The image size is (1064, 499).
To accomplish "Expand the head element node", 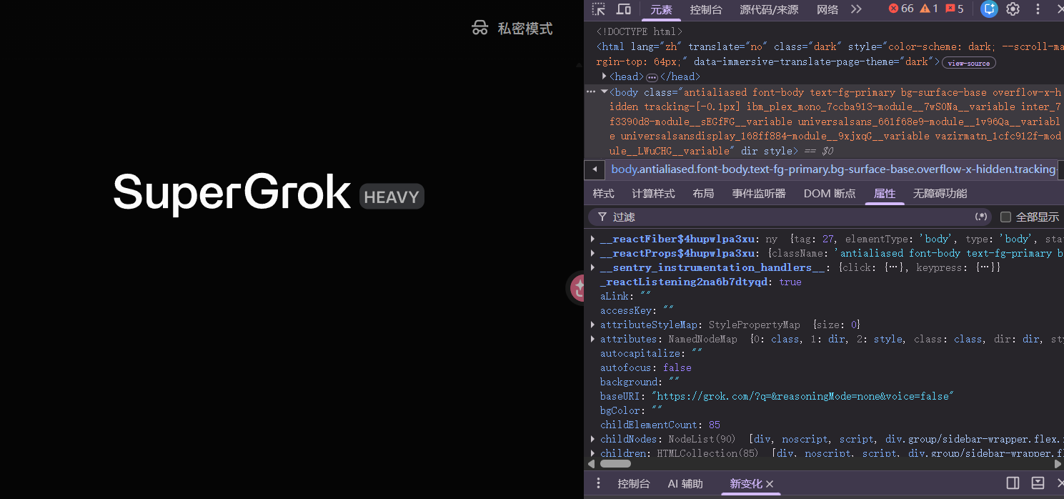I will pyautogui.click(x=605, y=76).
